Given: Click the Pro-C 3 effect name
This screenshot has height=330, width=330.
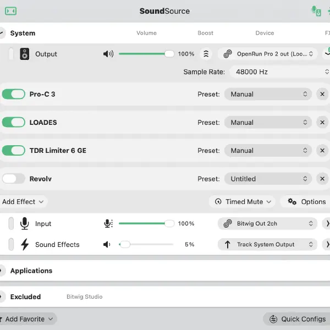Looking at the screenshot, I should click(42, 94).
